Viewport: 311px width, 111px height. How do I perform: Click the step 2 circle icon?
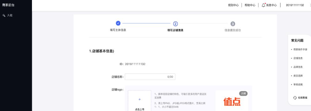coord(175,24)
